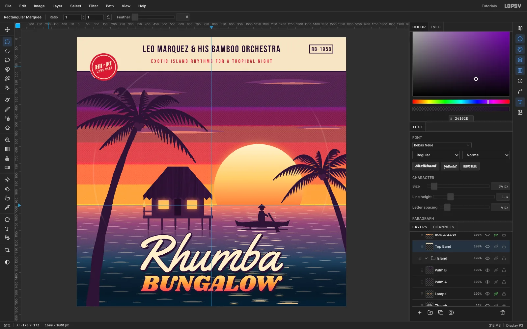527x329 pixels.
Task: Hide the Island group
Action: click(487, 258)
